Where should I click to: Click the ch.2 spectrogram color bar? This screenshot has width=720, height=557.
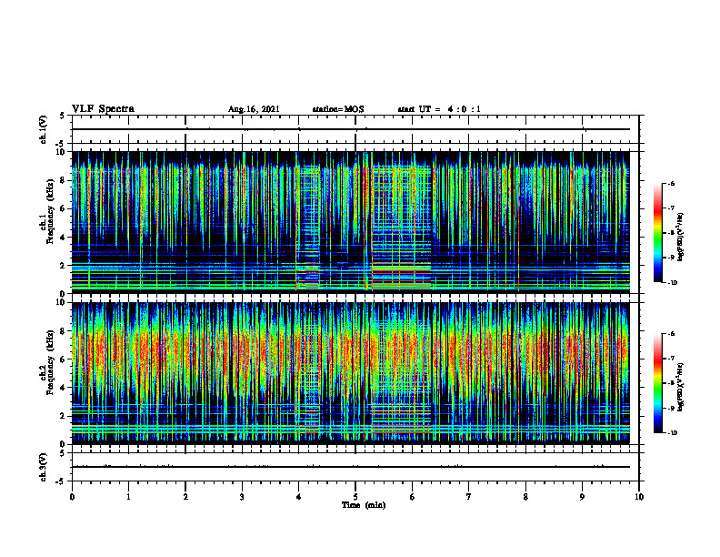[658, 383]
